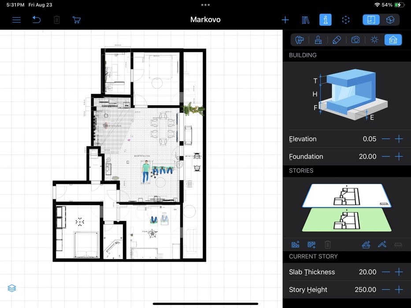Switch to 2D floor plan view
This screenshot has width=411, height=308.
pyautogui.click(x=371, y=20)
